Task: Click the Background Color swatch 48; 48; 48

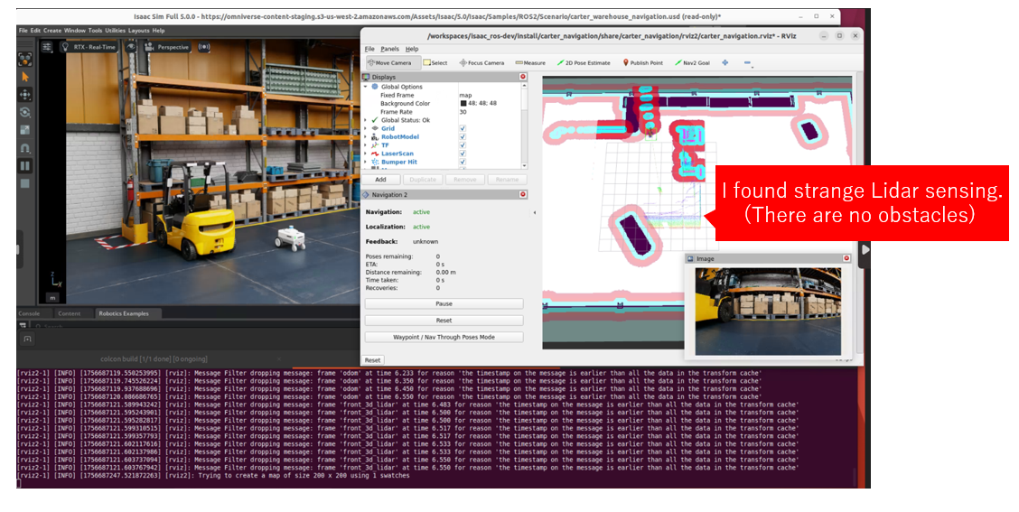Action: 463,103
